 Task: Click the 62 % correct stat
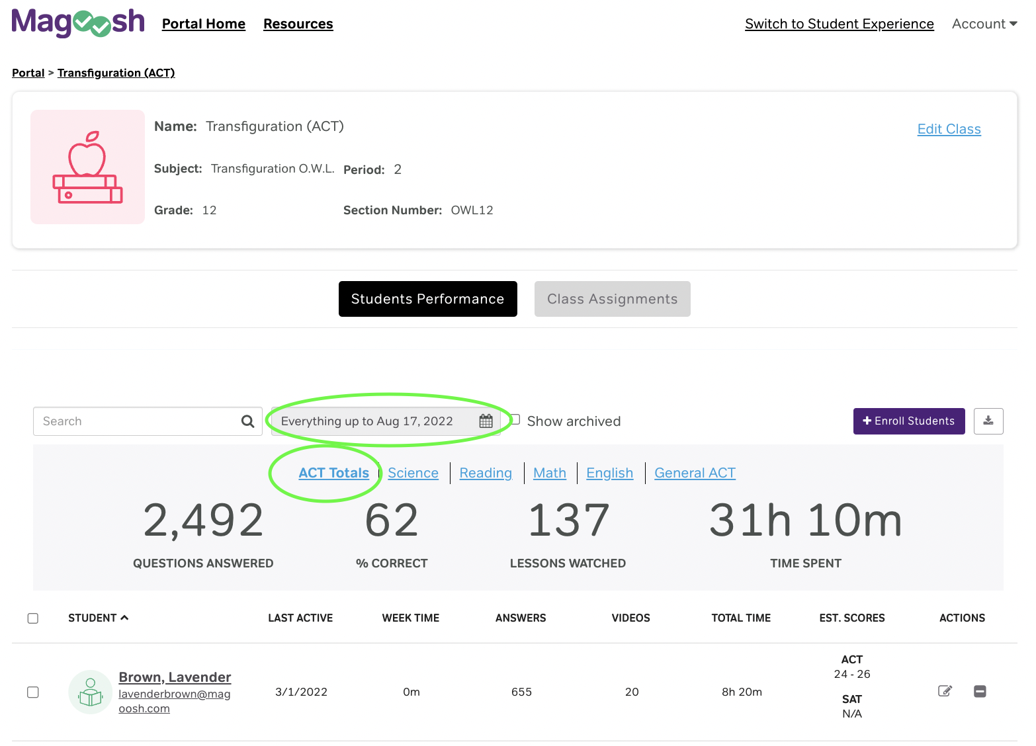[x=392, y=520]
